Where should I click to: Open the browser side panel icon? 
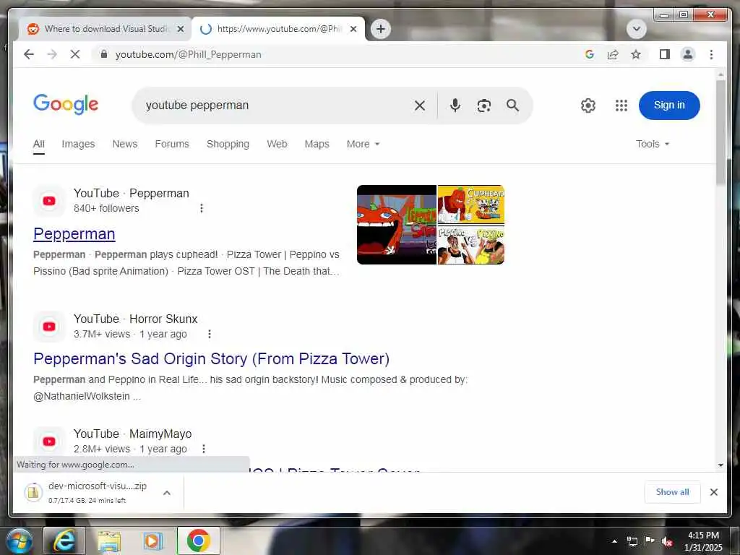pos(665,54)
